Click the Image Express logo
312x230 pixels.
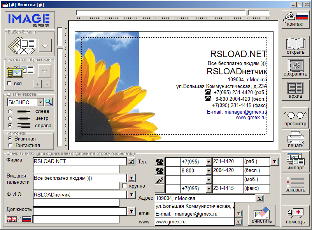click(30, 20)
